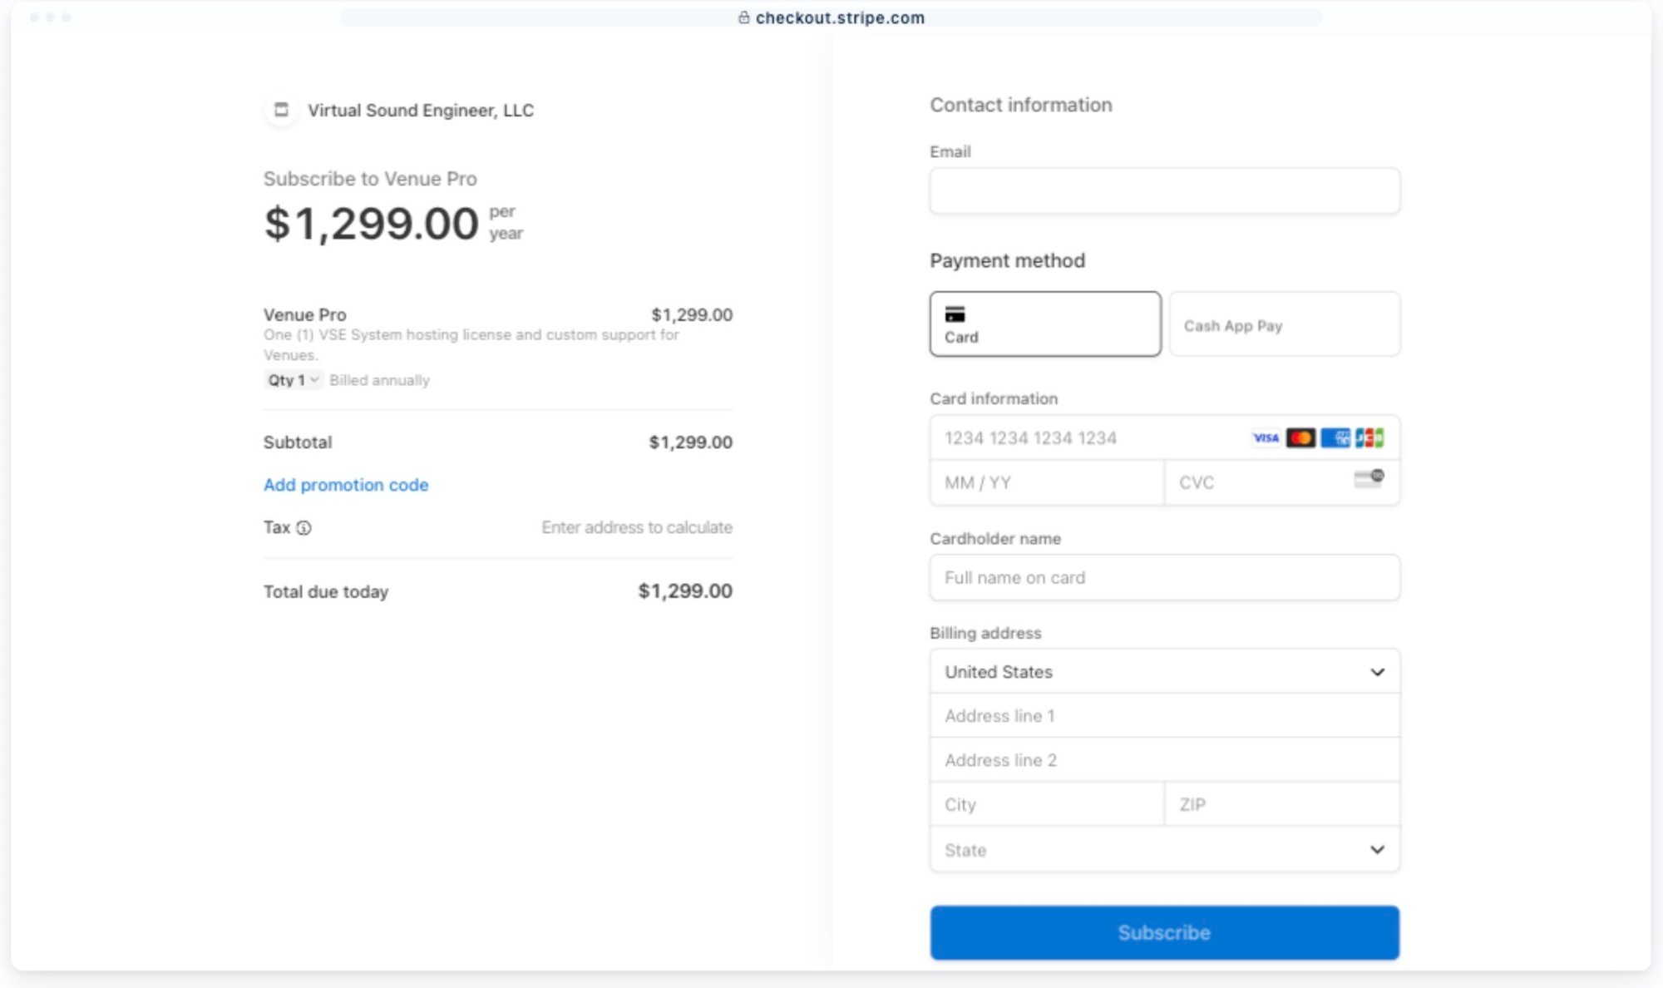Click the JCB card logo
The image size is (1663, 988).
pyautogui.click(x=1369, y=438)
